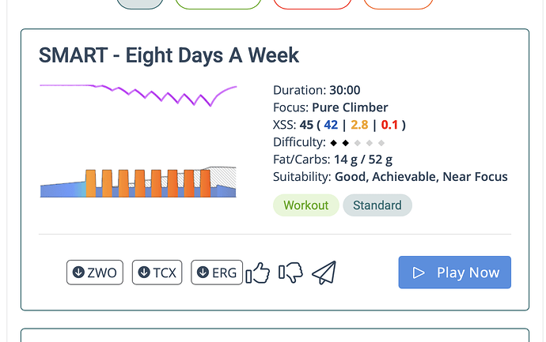Select the gray Standard tag
546x342 pixels.
click(x=377, y=205)
